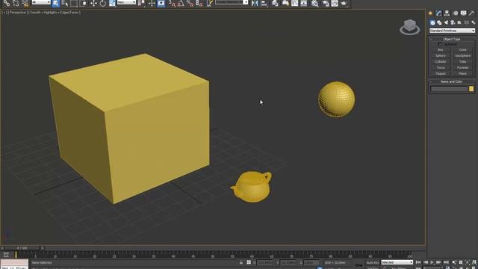Activate the Select and Rotate tool
Viewport: 478px width, 269px height.
tap(103, 3)
